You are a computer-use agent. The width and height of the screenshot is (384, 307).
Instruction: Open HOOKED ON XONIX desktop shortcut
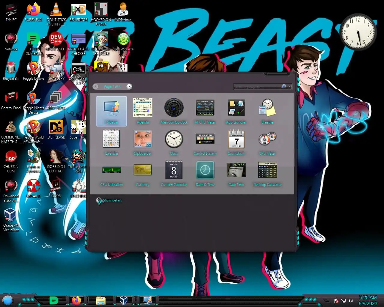[x=101, y=14]
